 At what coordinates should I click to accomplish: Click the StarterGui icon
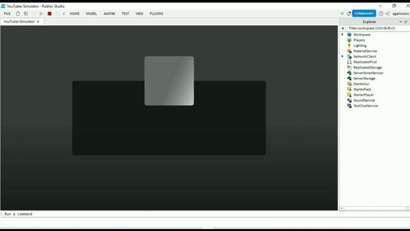(349, 84)
